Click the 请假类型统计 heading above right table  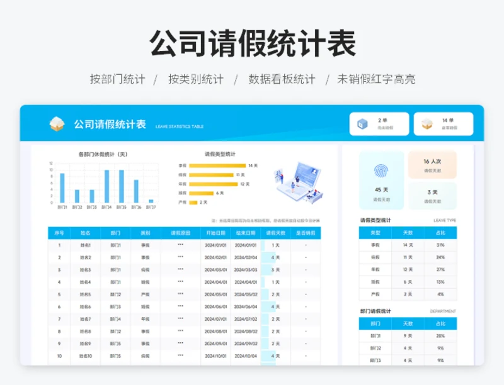(x=375, y=220)
